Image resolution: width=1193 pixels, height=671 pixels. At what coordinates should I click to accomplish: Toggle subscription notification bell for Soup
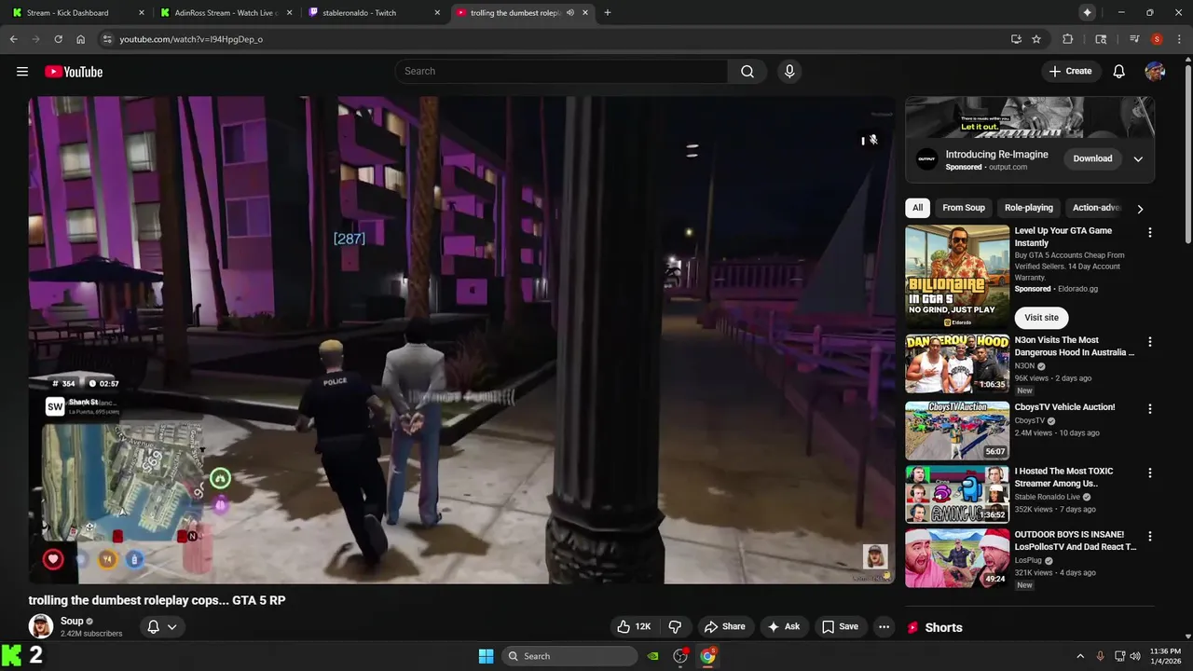pyautogui.click(x=162, y=626)
